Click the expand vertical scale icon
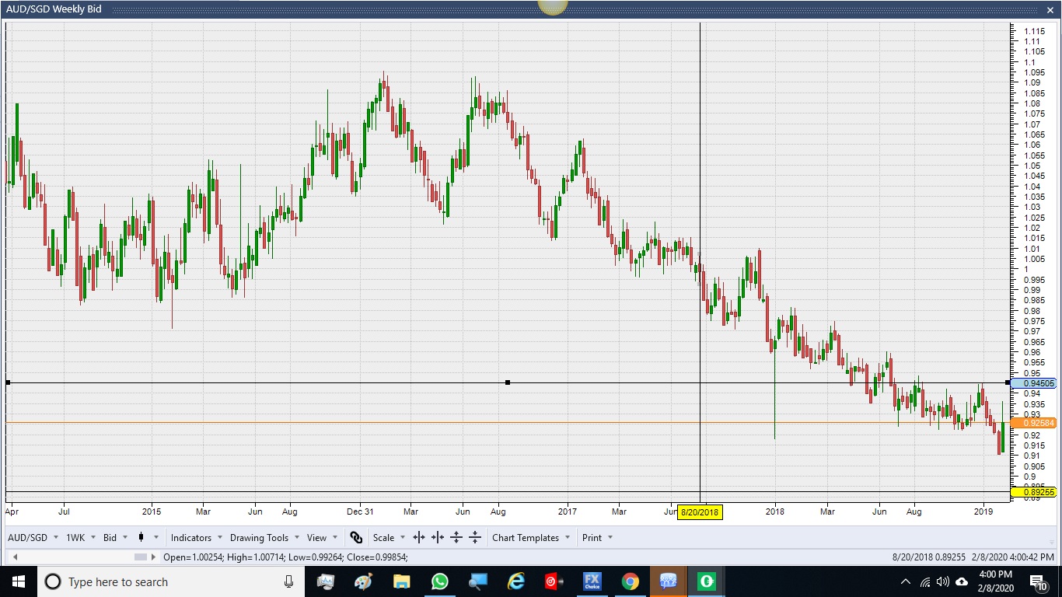 pyautogui.click(x=456, y=537)
